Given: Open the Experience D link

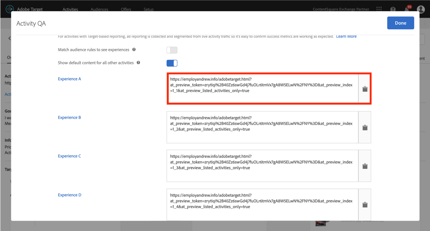Looking at the screenshot, I should (70, 195).
